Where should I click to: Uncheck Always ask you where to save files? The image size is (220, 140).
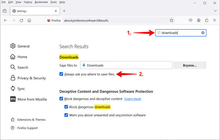pyautogui.click(x=61, y=74)
